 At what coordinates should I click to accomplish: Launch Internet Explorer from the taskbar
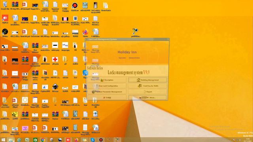pyautogui.click(x=19, y=140)
